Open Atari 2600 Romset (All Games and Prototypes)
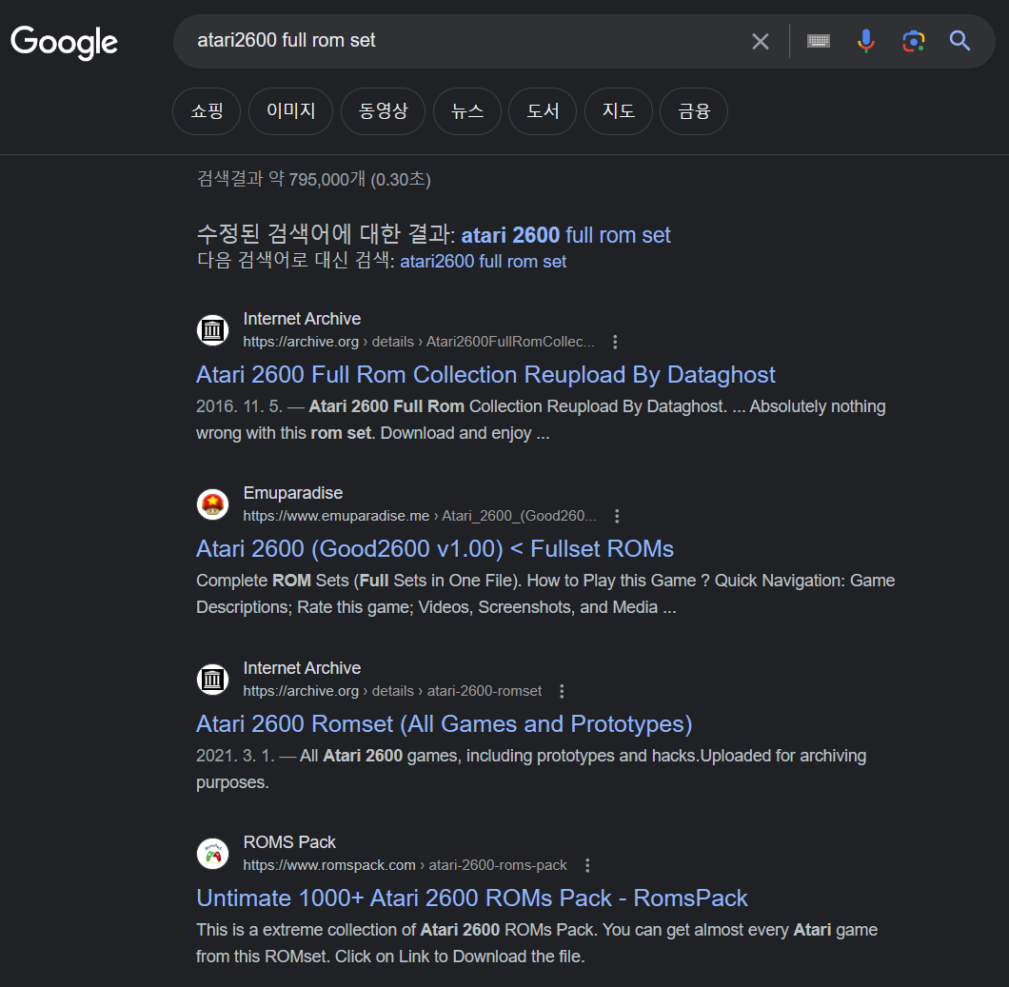 444,724
